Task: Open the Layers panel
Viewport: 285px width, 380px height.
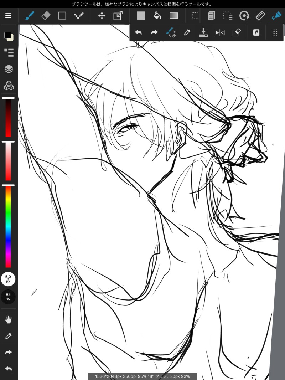Action: [9, 69]
